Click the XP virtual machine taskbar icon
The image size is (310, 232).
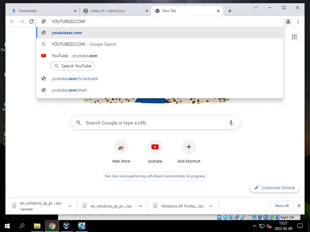click(x=81, y=226)
